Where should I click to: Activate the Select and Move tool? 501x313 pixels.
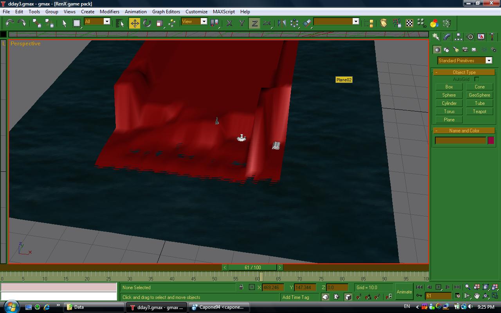click(x=135, y=23)
